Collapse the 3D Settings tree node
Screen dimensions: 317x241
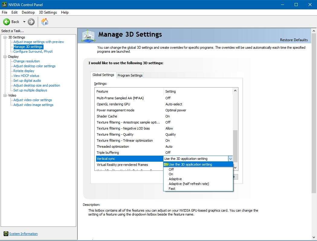click(5, 37)
